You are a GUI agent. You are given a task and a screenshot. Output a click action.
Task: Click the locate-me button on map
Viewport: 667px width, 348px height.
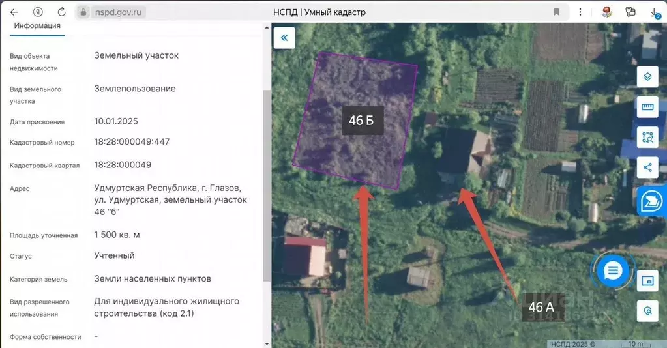pyautogui.click(x=647, y=311)
